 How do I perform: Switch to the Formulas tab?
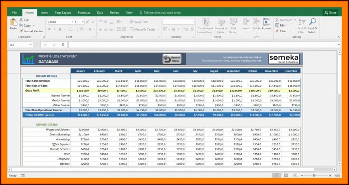tap(84, 12)
